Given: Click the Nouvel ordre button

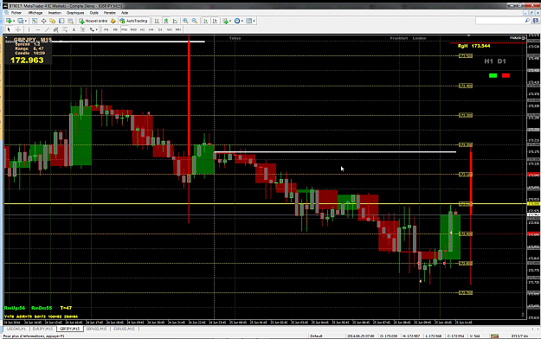Looking at the screenshot, I should [93, 21].
